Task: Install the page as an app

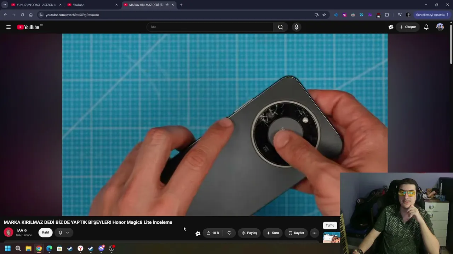Action: (x=316, y=15)
